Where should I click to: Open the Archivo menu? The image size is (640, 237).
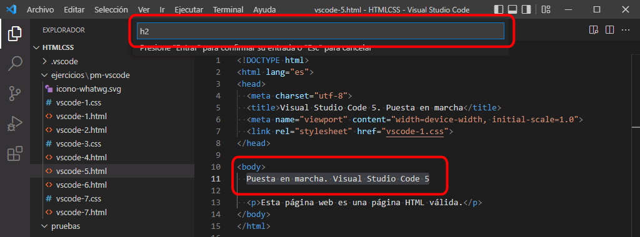[41, 9]
